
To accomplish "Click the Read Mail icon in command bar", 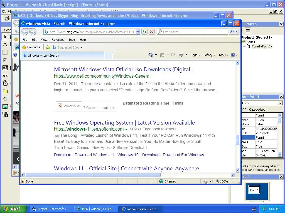I will pos(173,55).
